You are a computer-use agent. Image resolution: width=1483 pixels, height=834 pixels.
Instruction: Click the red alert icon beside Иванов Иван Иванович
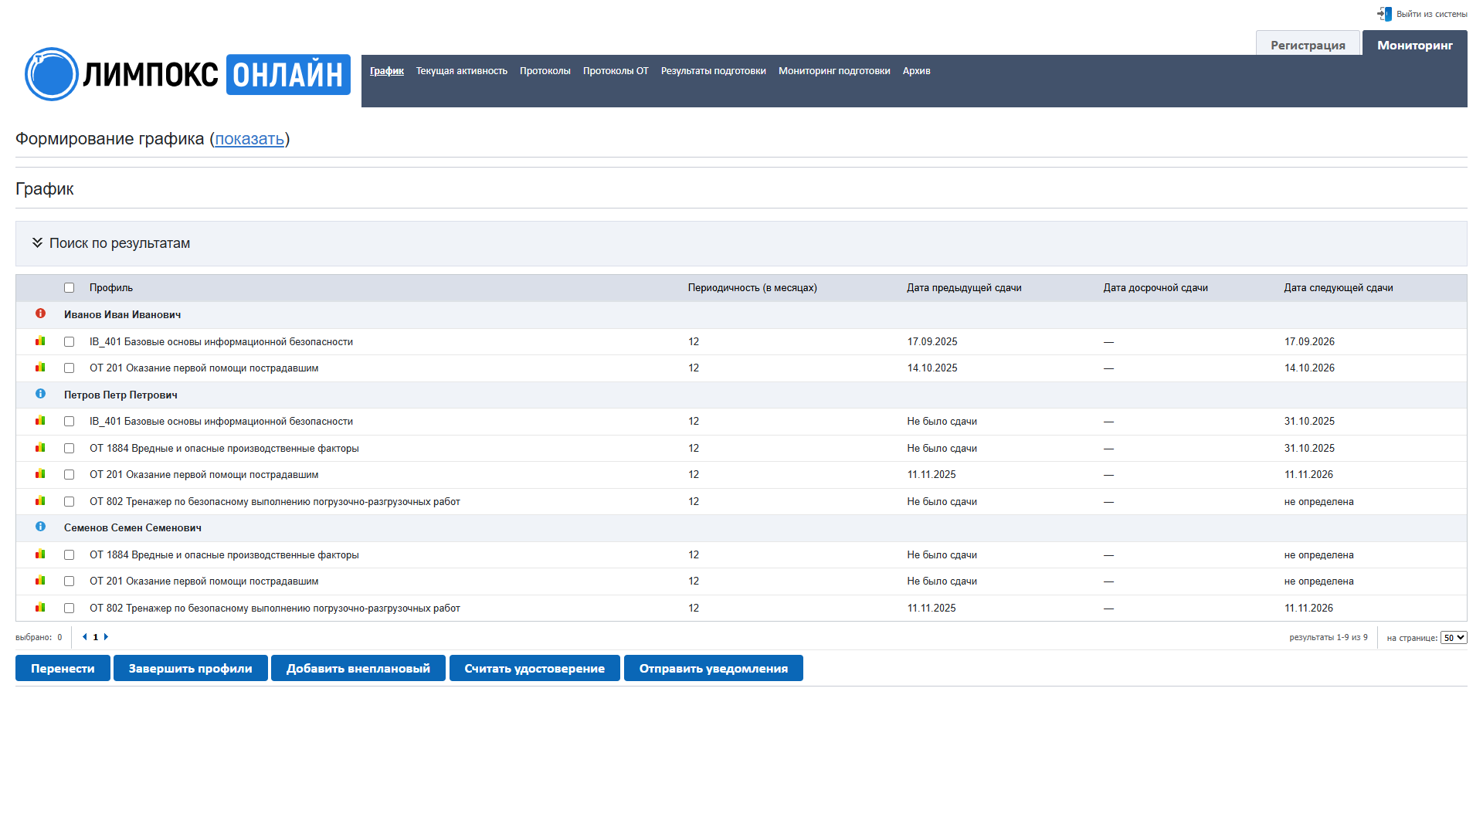pyautogui.click(x=40, y=314)
